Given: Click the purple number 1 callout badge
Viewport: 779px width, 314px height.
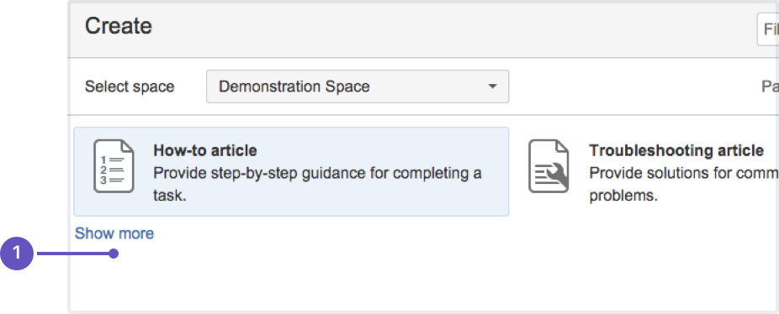Looking at the screenshot, I should (x=16, y=254).
